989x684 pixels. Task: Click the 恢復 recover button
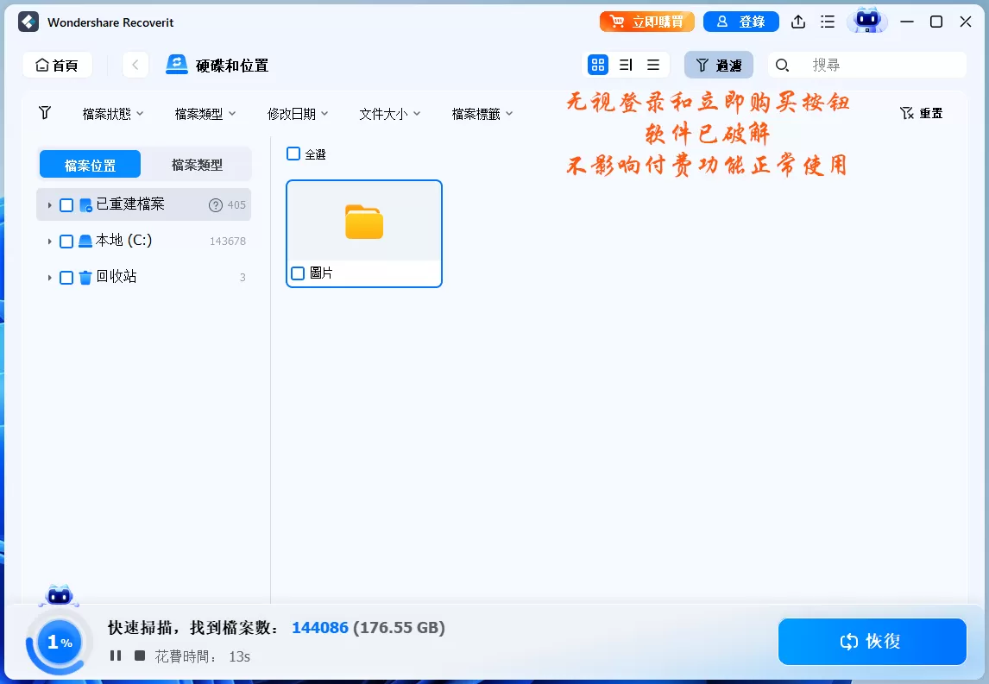point(872,642)
